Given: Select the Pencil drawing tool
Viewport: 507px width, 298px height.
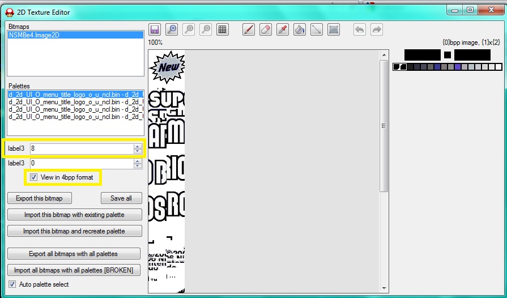Looking at the screenshot, I should [249, 29].
